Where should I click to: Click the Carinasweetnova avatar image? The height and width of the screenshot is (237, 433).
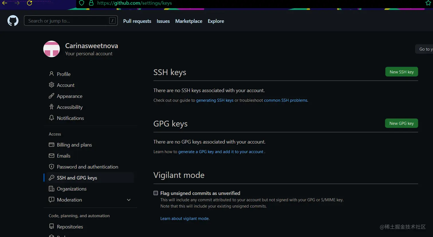(x=52, y=49)
